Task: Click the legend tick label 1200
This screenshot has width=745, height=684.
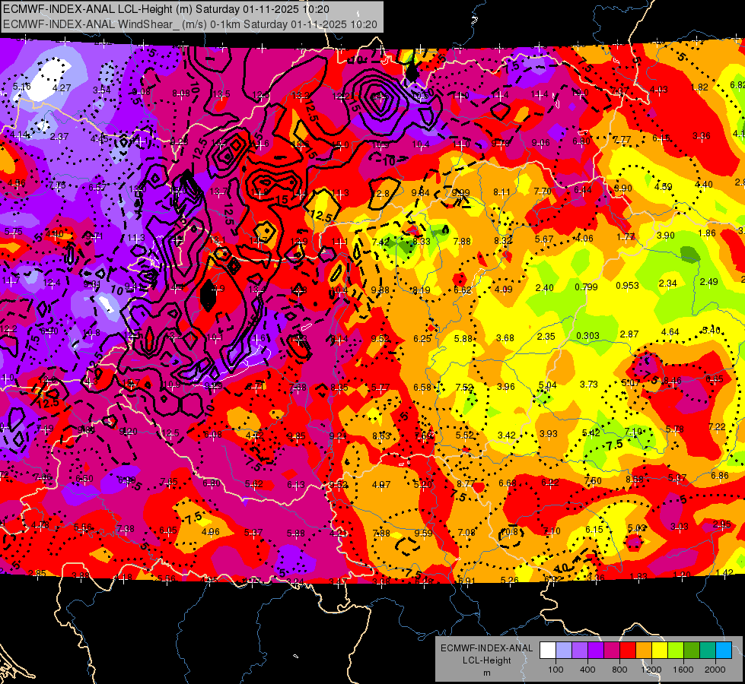Action: 651,670
